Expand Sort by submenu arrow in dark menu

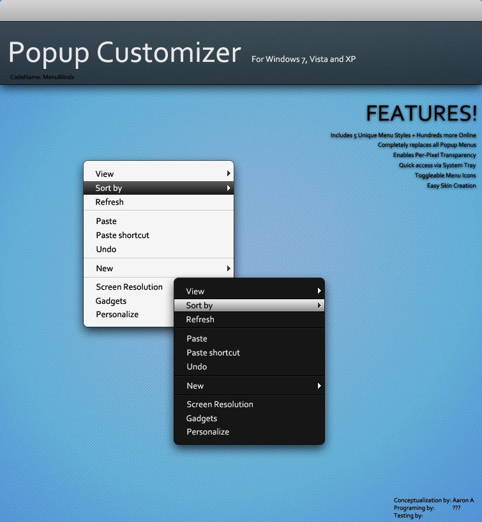pyautogui.click(x=319, y=305)
